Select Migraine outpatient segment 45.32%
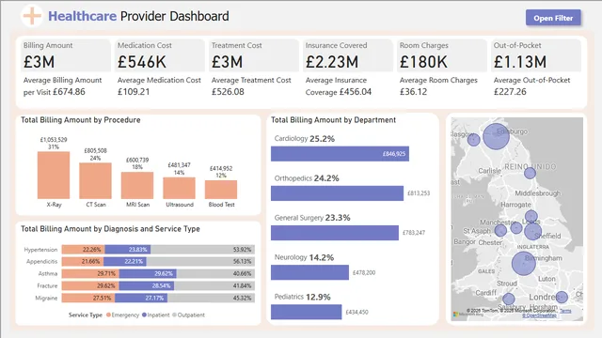Screen dimensions: 602x338 click(211, 298)
